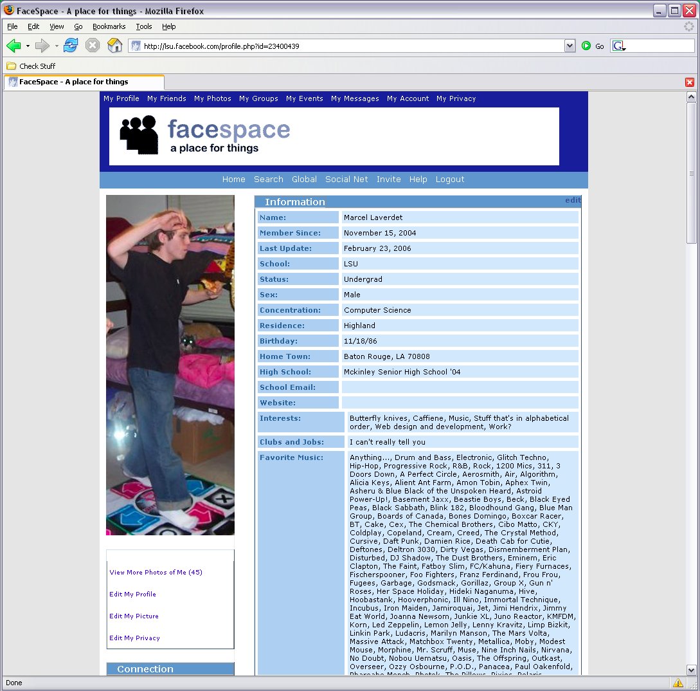Viewport: 700px width, 691px height.
Task: Go to My Profile link
Action: (121, 98)
